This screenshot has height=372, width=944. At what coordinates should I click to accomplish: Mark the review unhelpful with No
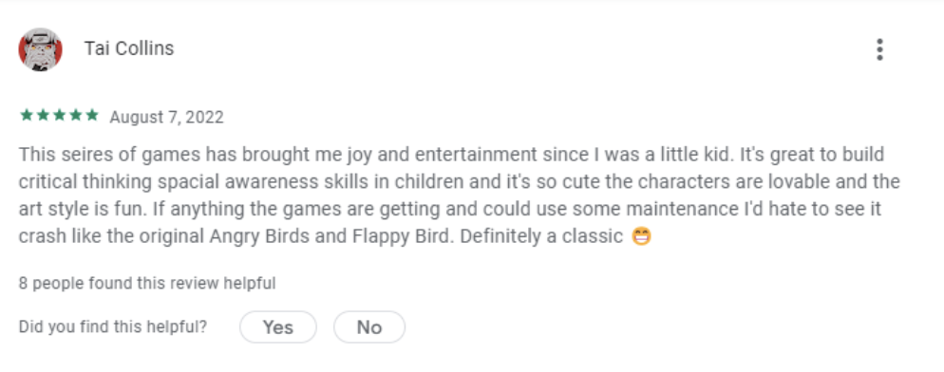pyautogui.click(x=369, y=326)
